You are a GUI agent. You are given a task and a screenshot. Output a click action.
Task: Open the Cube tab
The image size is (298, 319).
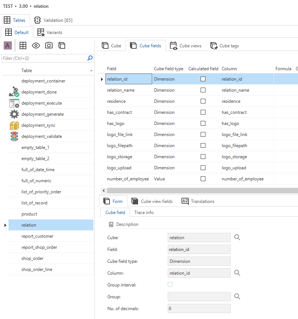[x=111, y=46]
